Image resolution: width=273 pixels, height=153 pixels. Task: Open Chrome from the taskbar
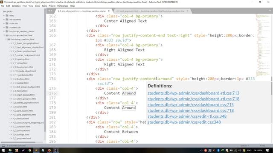29,150
